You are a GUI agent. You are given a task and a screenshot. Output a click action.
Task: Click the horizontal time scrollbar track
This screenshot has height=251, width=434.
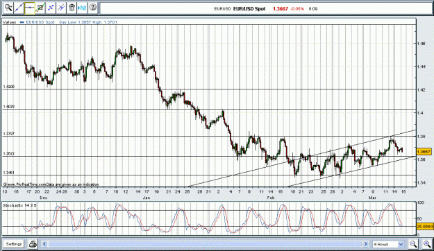(x=205, y=244)
